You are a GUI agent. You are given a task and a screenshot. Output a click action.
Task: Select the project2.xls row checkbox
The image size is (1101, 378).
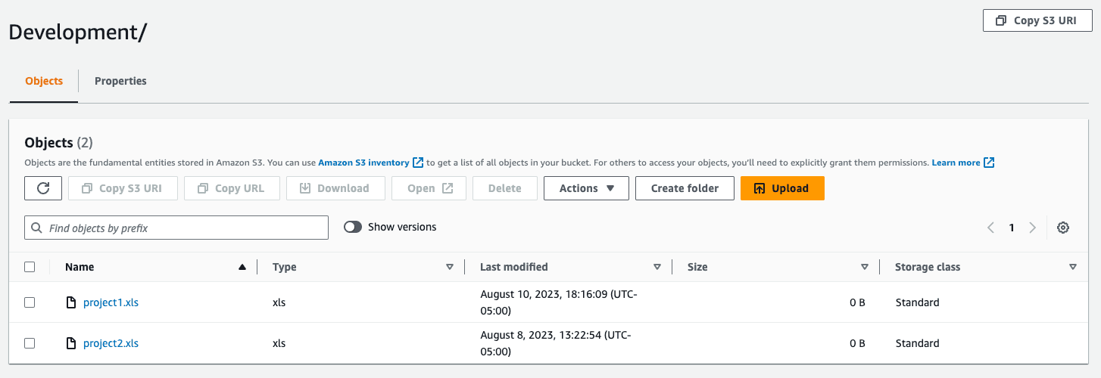coord(30,343)
